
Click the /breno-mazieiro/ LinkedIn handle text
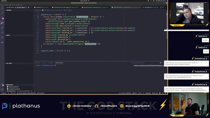[82, 106]
